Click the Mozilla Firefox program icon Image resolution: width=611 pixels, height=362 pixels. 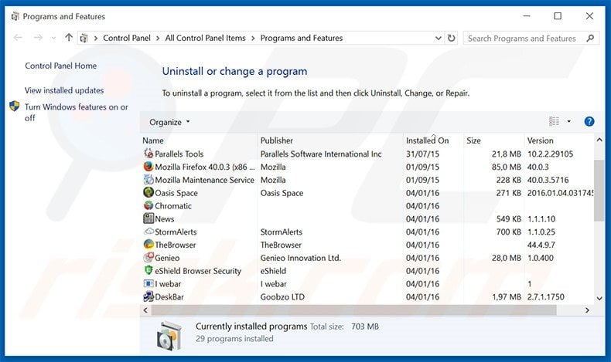(x=148, y=167)
